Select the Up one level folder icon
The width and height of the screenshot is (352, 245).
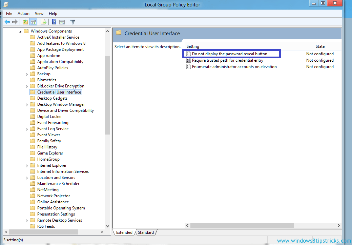25,22
